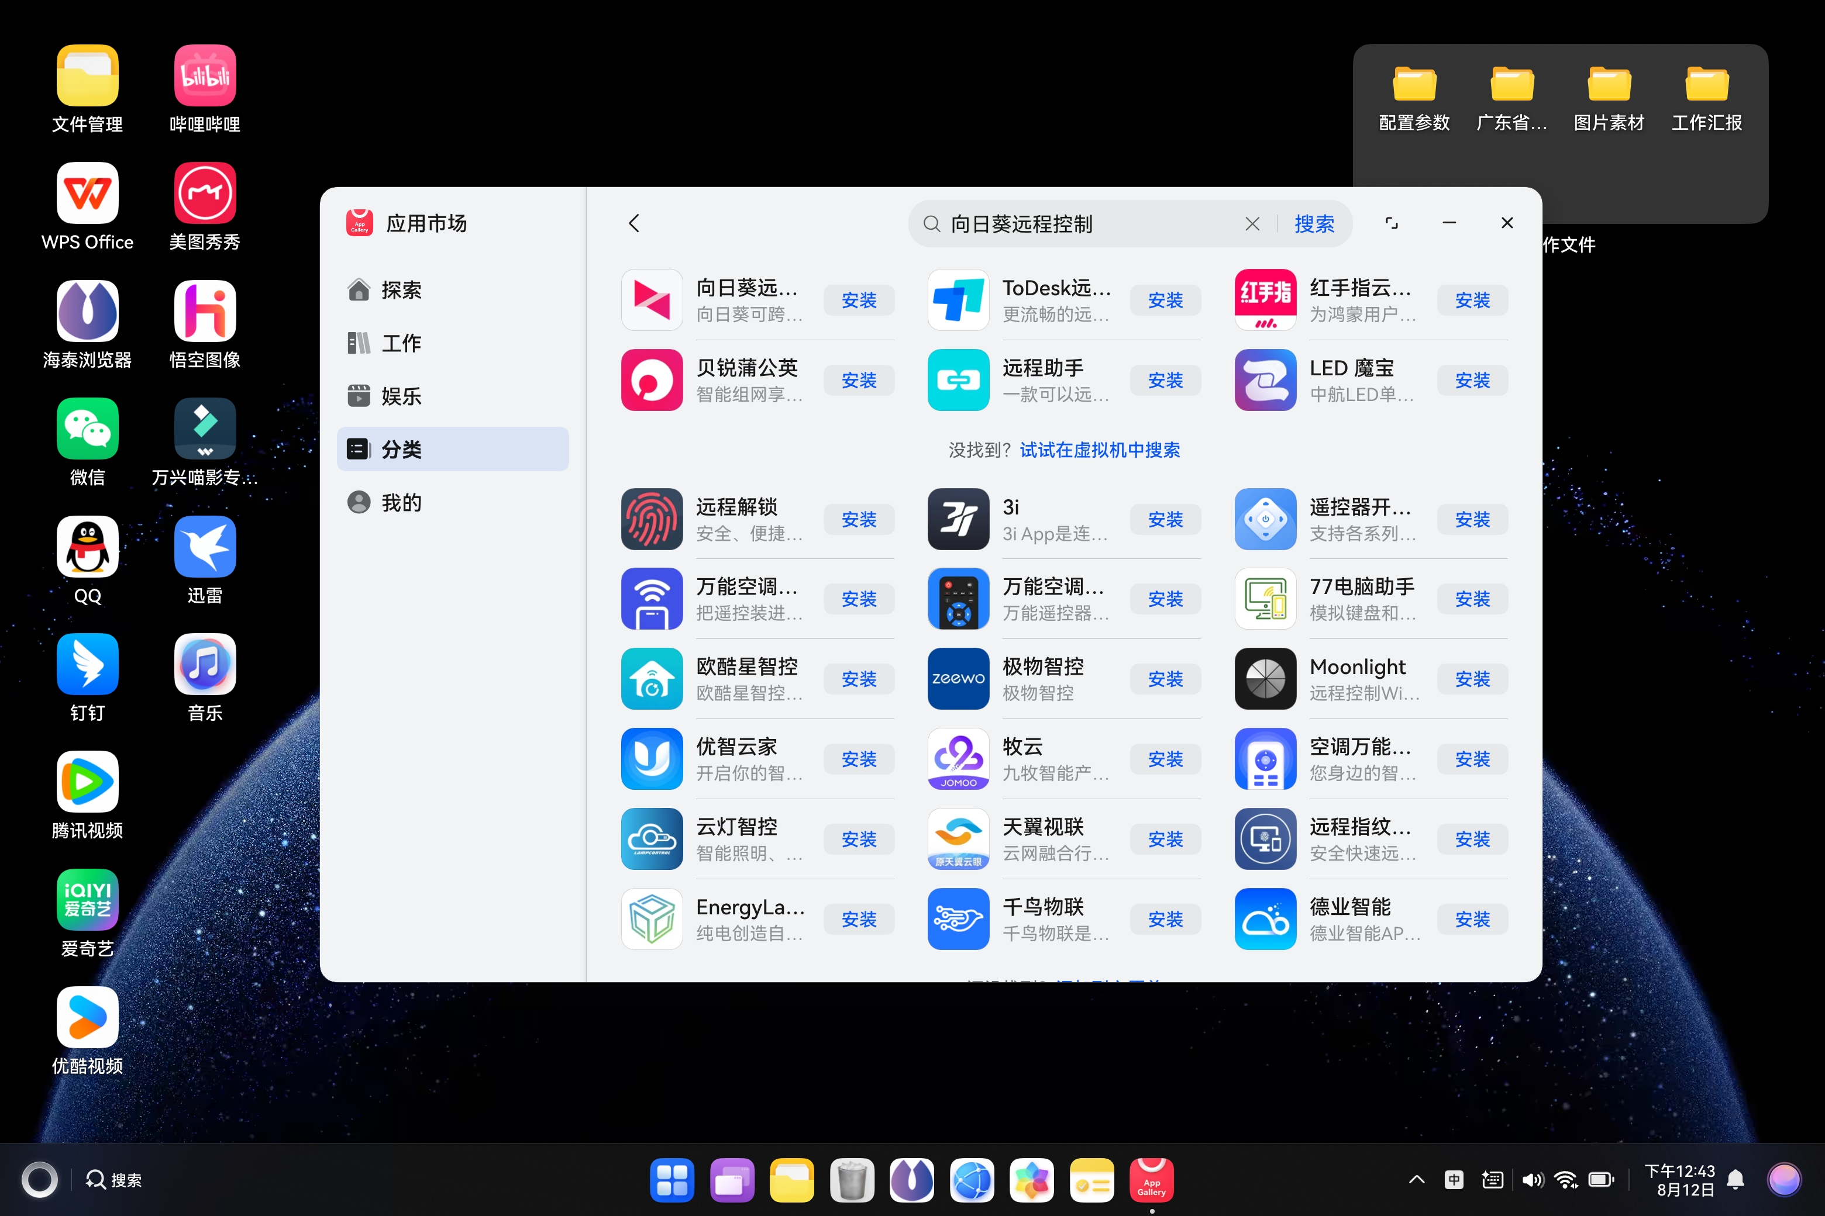Open the 77电脑助手 app icon
The image size is (1825, 1216).
[1265, 599]
